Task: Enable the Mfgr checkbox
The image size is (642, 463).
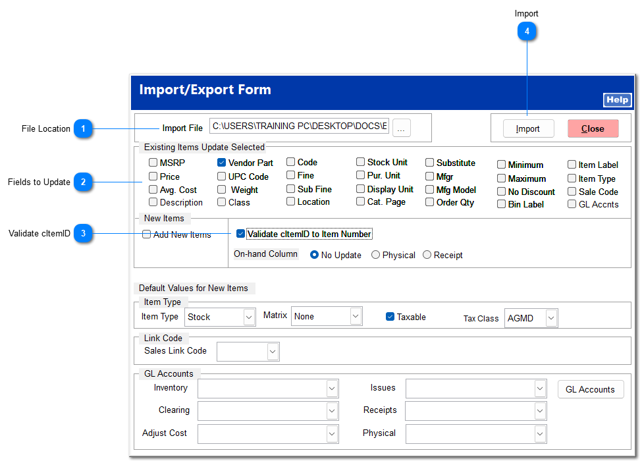Action: 429,177
